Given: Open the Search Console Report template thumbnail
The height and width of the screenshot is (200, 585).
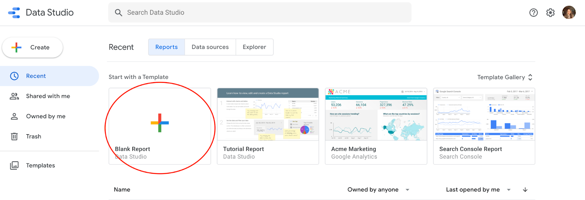Looking at the screenshot, I should click(x=484, y=114).
